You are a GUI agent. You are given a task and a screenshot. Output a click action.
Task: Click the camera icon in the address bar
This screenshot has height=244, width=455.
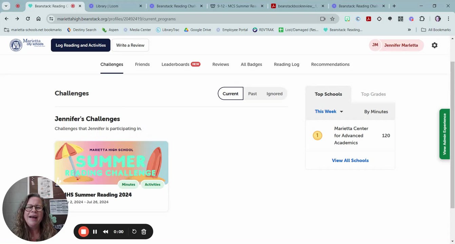[323, 19]
